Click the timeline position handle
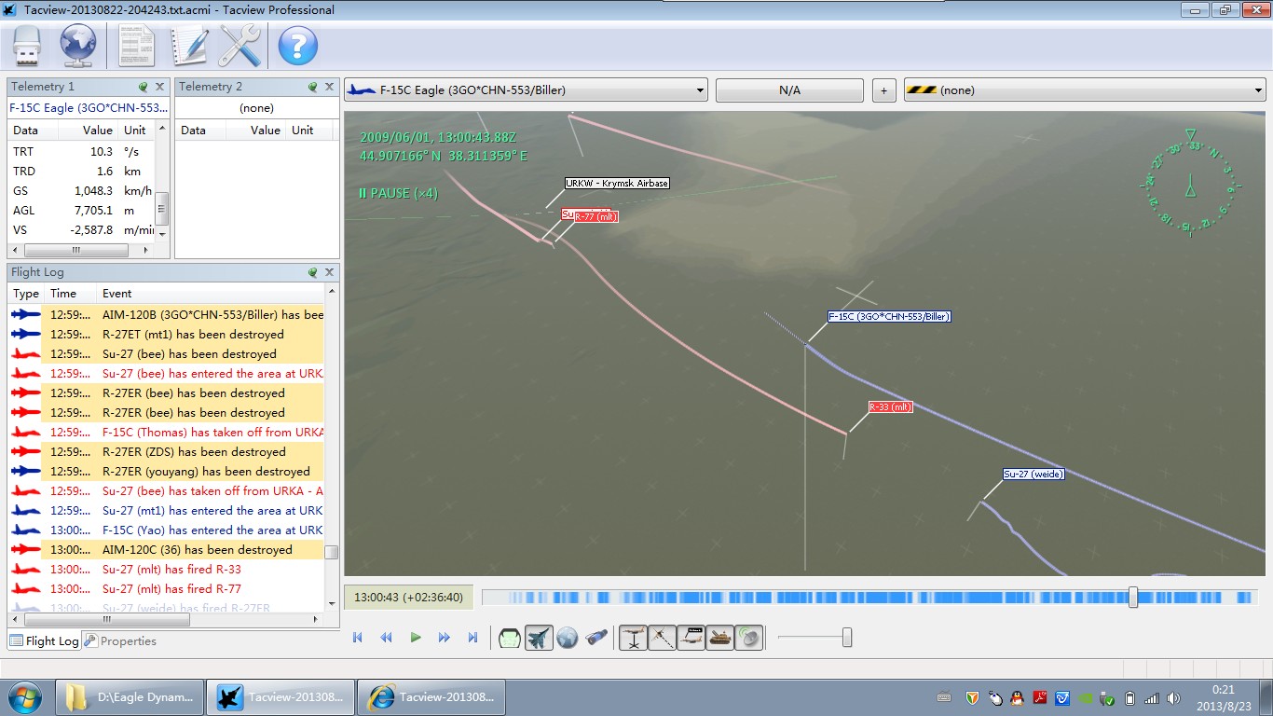The width and height of the screenshot is (1273, 716). point(1133,598)
